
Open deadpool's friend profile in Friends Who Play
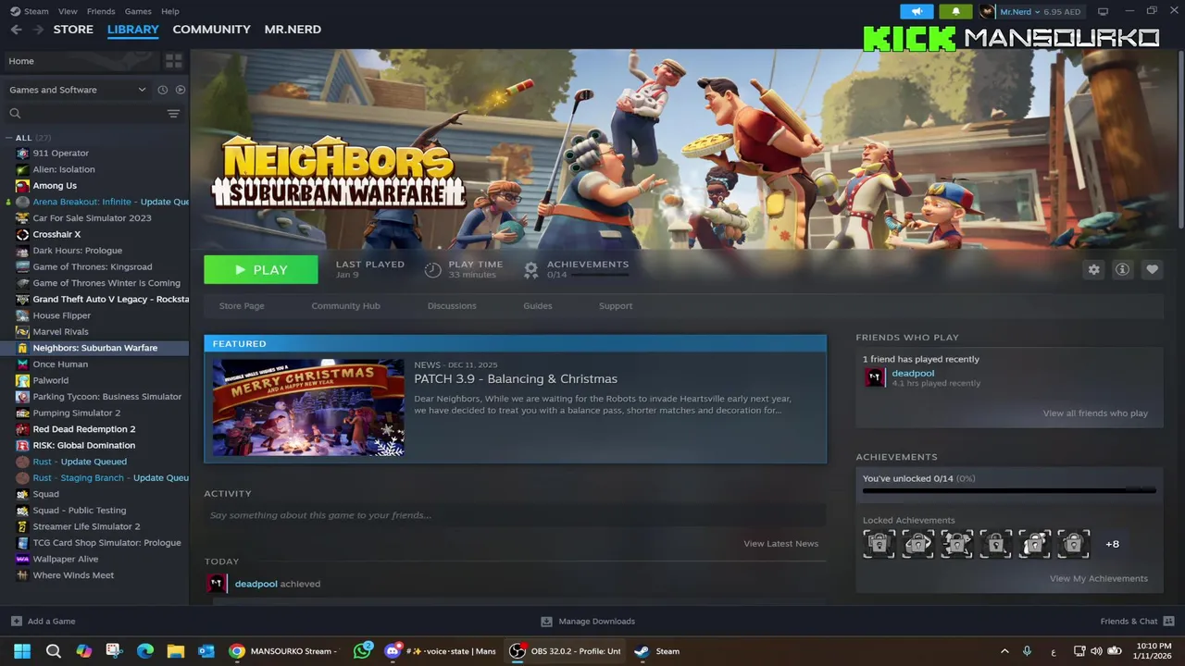point(913,374)
